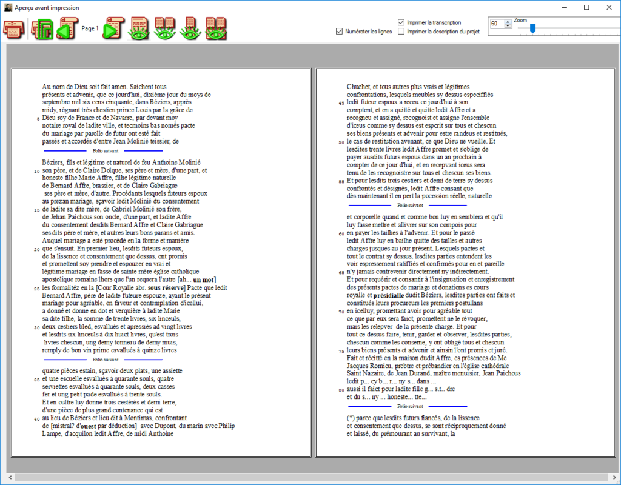Click the 'Folio suivant' marker above 'quatre pièces estain'
Image resolution: width=621 pixels, height=485 pixels.
coord(106,360)
